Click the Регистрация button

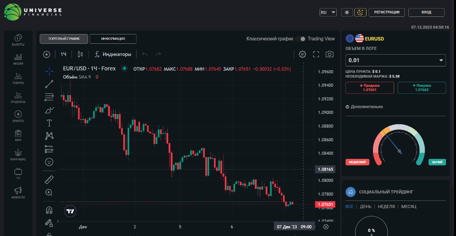pos(387,12)
